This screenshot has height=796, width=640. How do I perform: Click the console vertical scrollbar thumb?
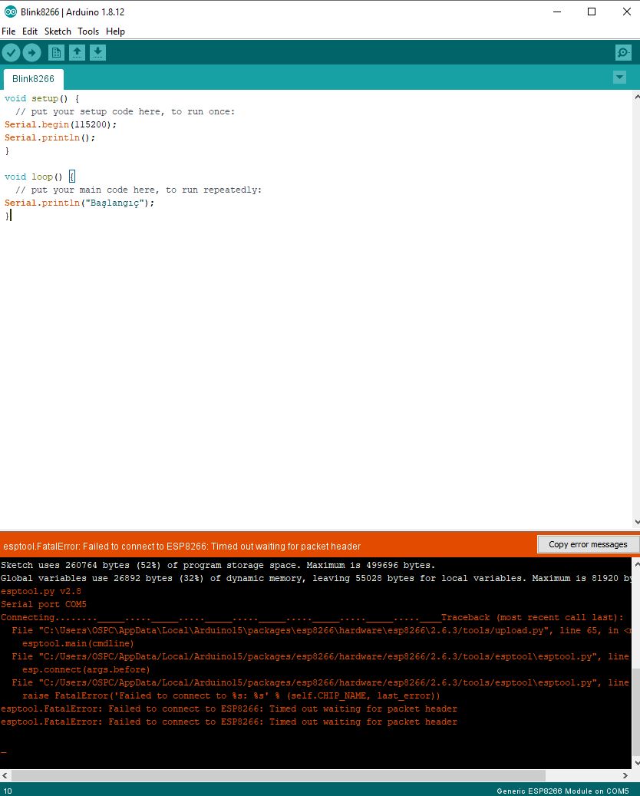coord(636,711)
